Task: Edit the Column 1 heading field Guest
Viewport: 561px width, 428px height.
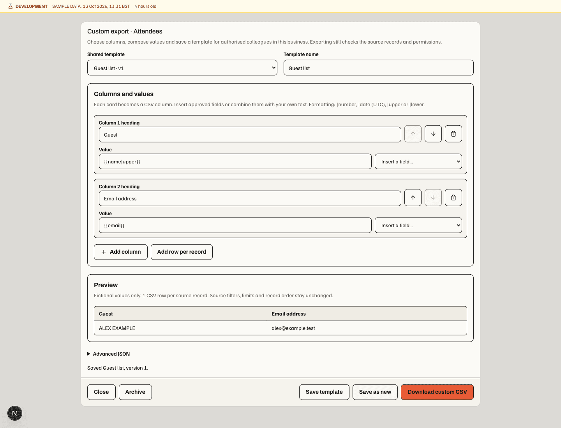Action: pyautogui.click(x=250, y=135)
